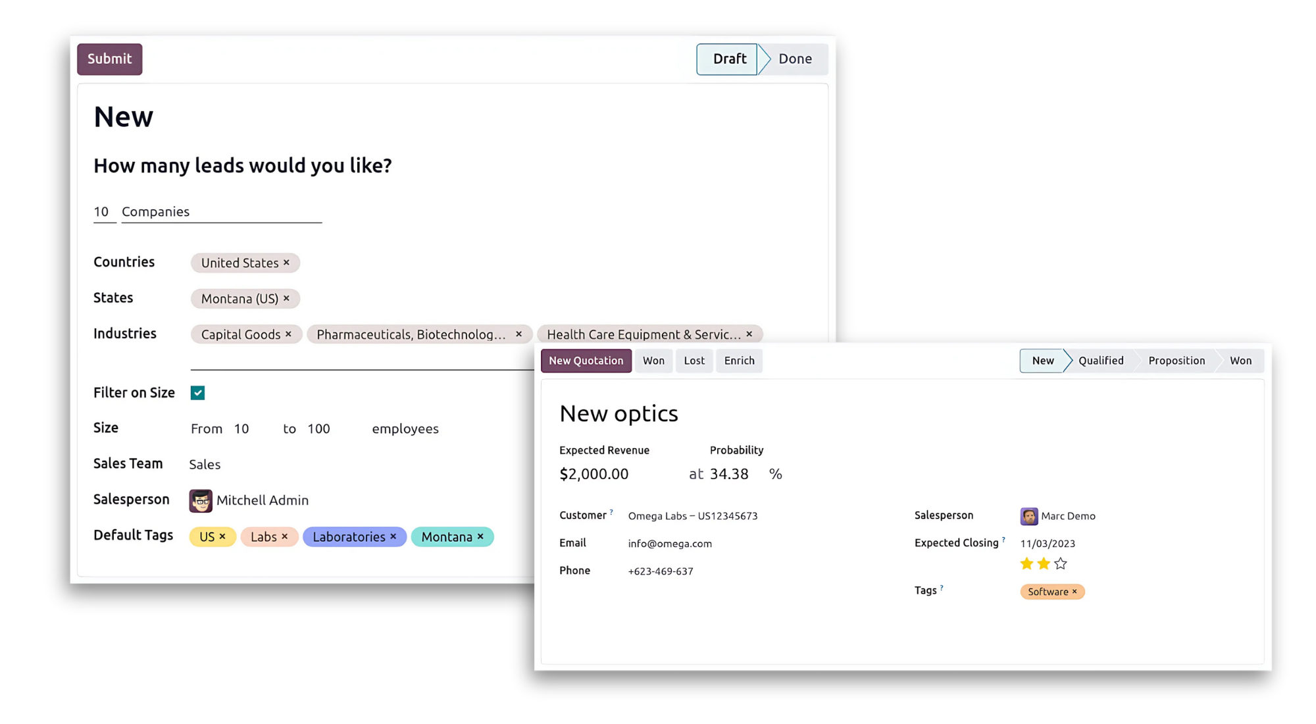The height and width of the screenshot is (724, 1316).
Task: Delete the Labs default tag
Action: click(x=285, y=536)
